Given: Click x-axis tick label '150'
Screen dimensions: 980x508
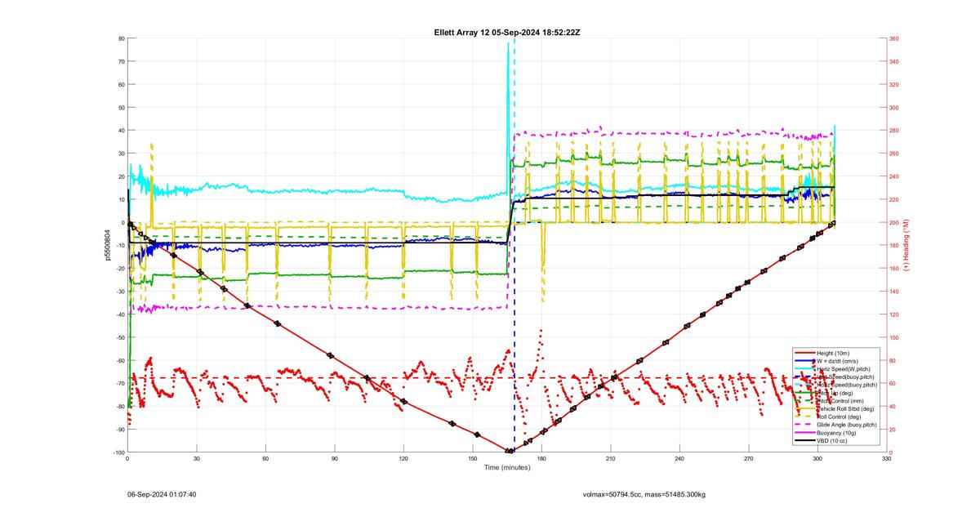Looking at the screenshot, I should click(x=472, y=460).
